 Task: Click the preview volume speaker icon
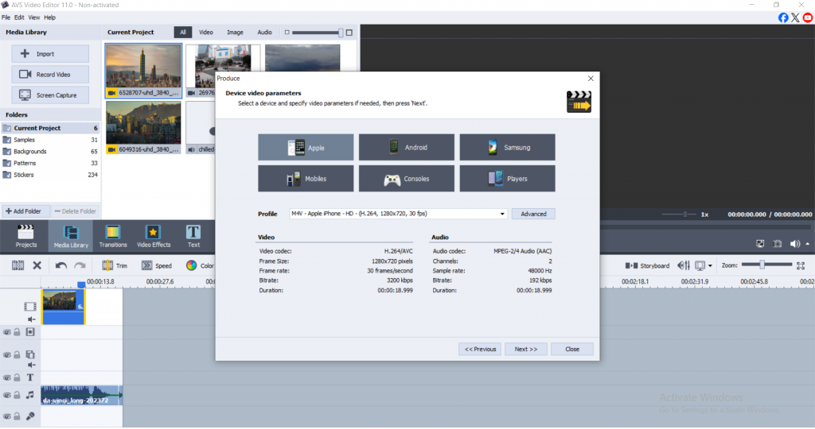(x=795, y=244)
